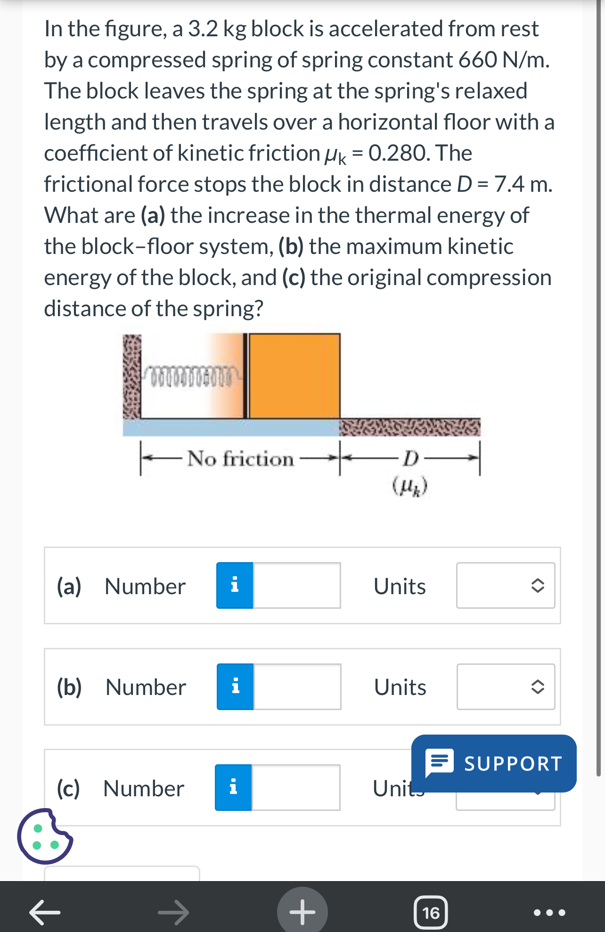Viewport: 605px width, 932px height.
Task: Click inside the answer field for part (a)
Action: click(297, 586)
